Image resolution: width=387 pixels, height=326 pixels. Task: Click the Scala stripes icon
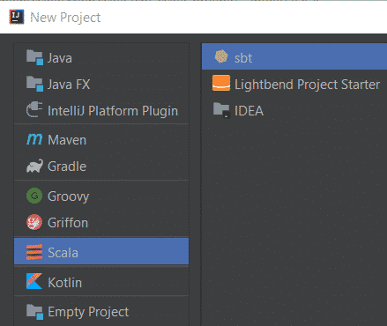[34, 252]
